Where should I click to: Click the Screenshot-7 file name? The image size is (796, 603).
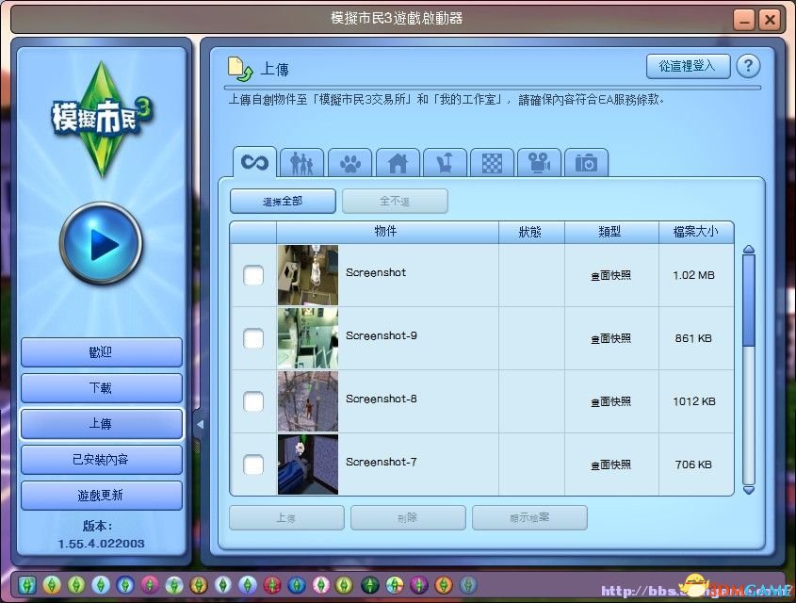point(382,462)
